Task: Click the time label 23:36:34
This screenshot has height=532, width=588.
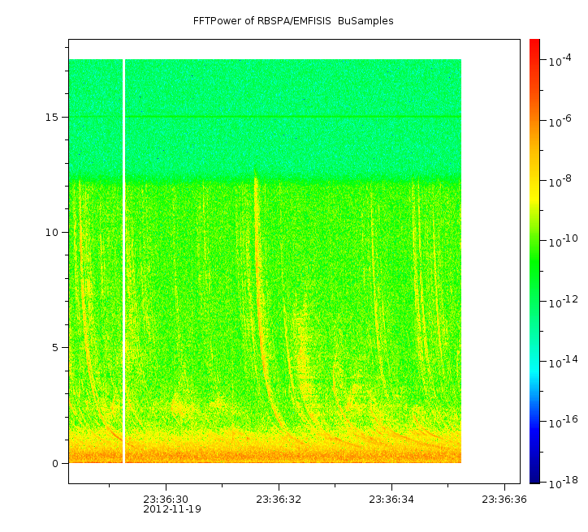Action: (x=391, y=500)
